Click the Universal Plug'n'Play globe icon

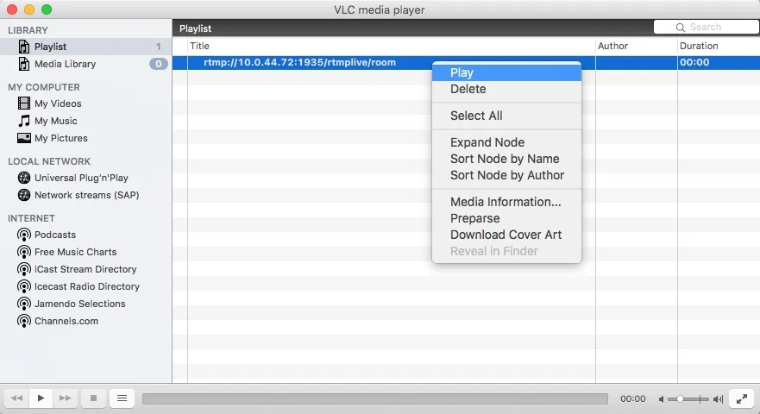[24, 178]
